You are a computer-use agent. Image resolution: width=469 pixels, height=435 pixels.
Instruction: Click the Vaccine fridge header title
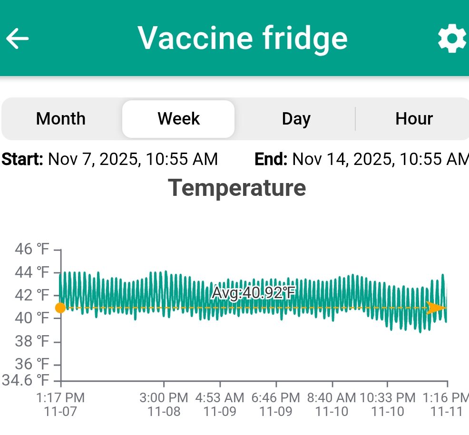tap(243, 38)
